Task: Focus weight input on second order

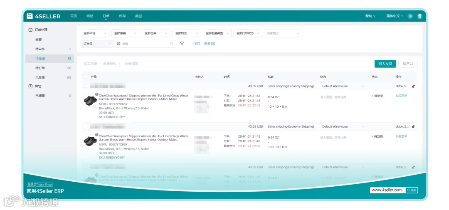Action: pyautogui.click(x=333, y=138)
